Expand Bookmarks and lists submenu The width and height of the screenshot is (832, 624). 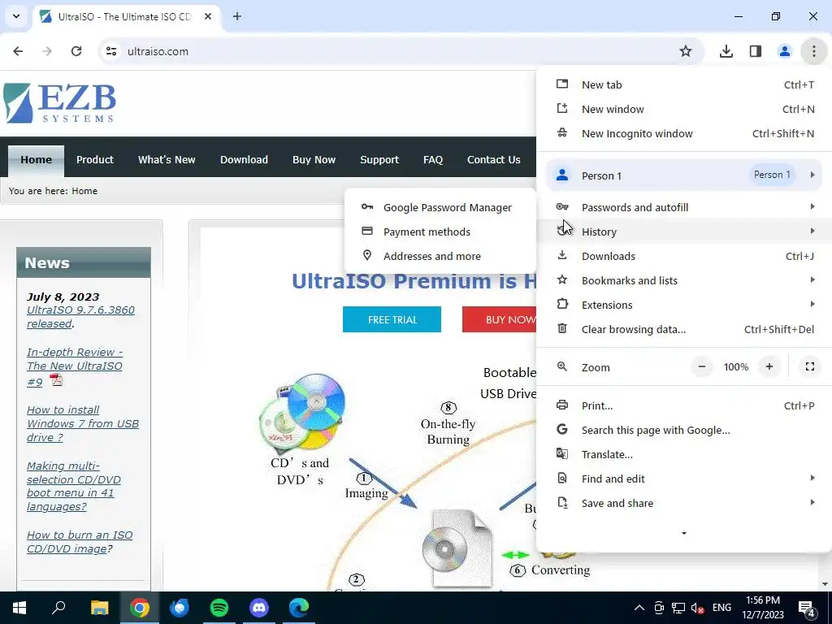point(684,280)
